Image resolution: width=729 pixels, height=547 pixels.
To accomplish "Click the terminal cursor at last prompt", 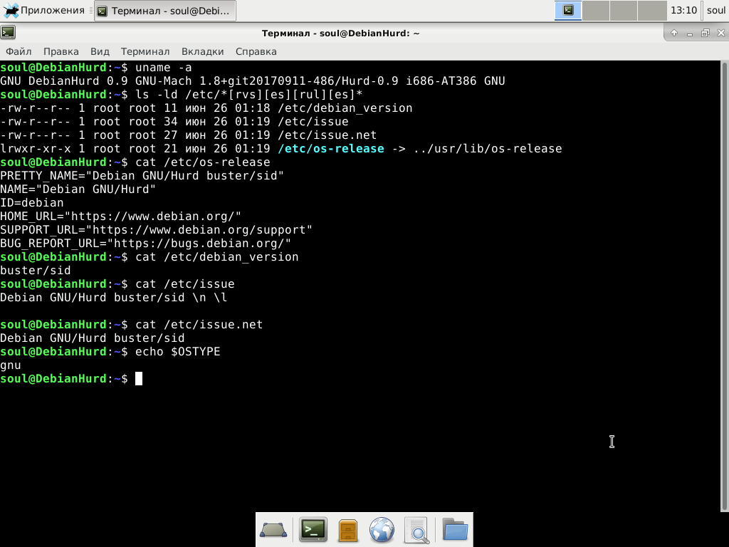I will [139, 379].
